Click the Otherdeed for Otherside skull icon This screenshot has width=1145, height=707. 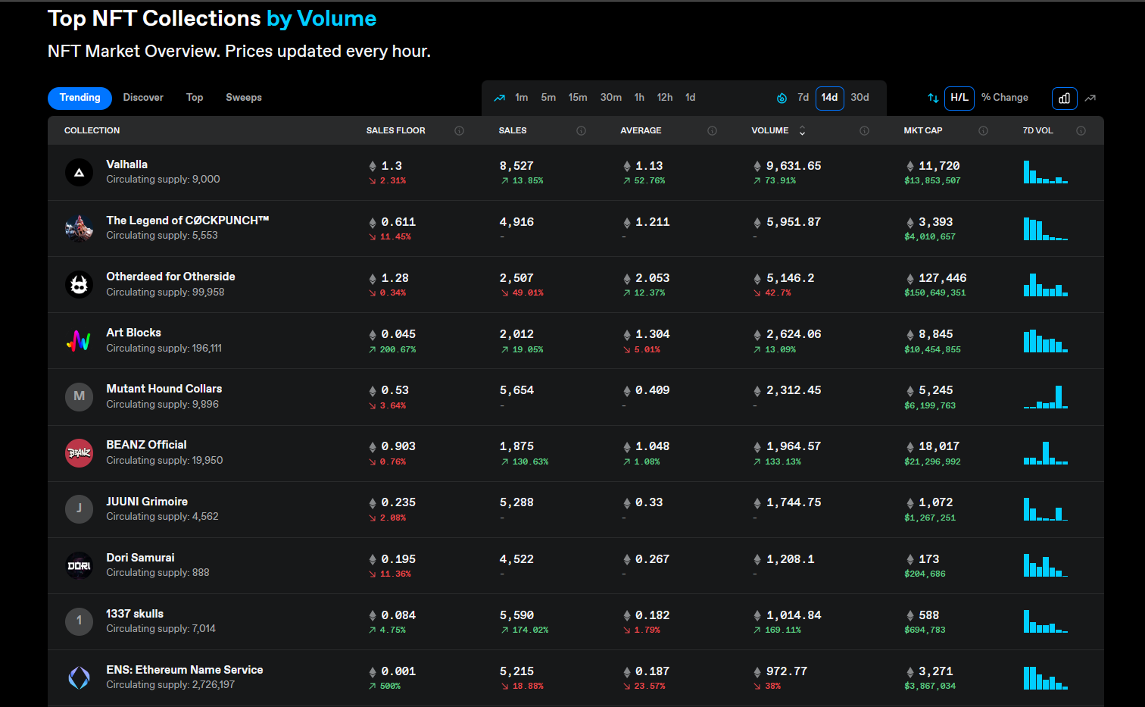pyautogui.click(x=79, y=285)
